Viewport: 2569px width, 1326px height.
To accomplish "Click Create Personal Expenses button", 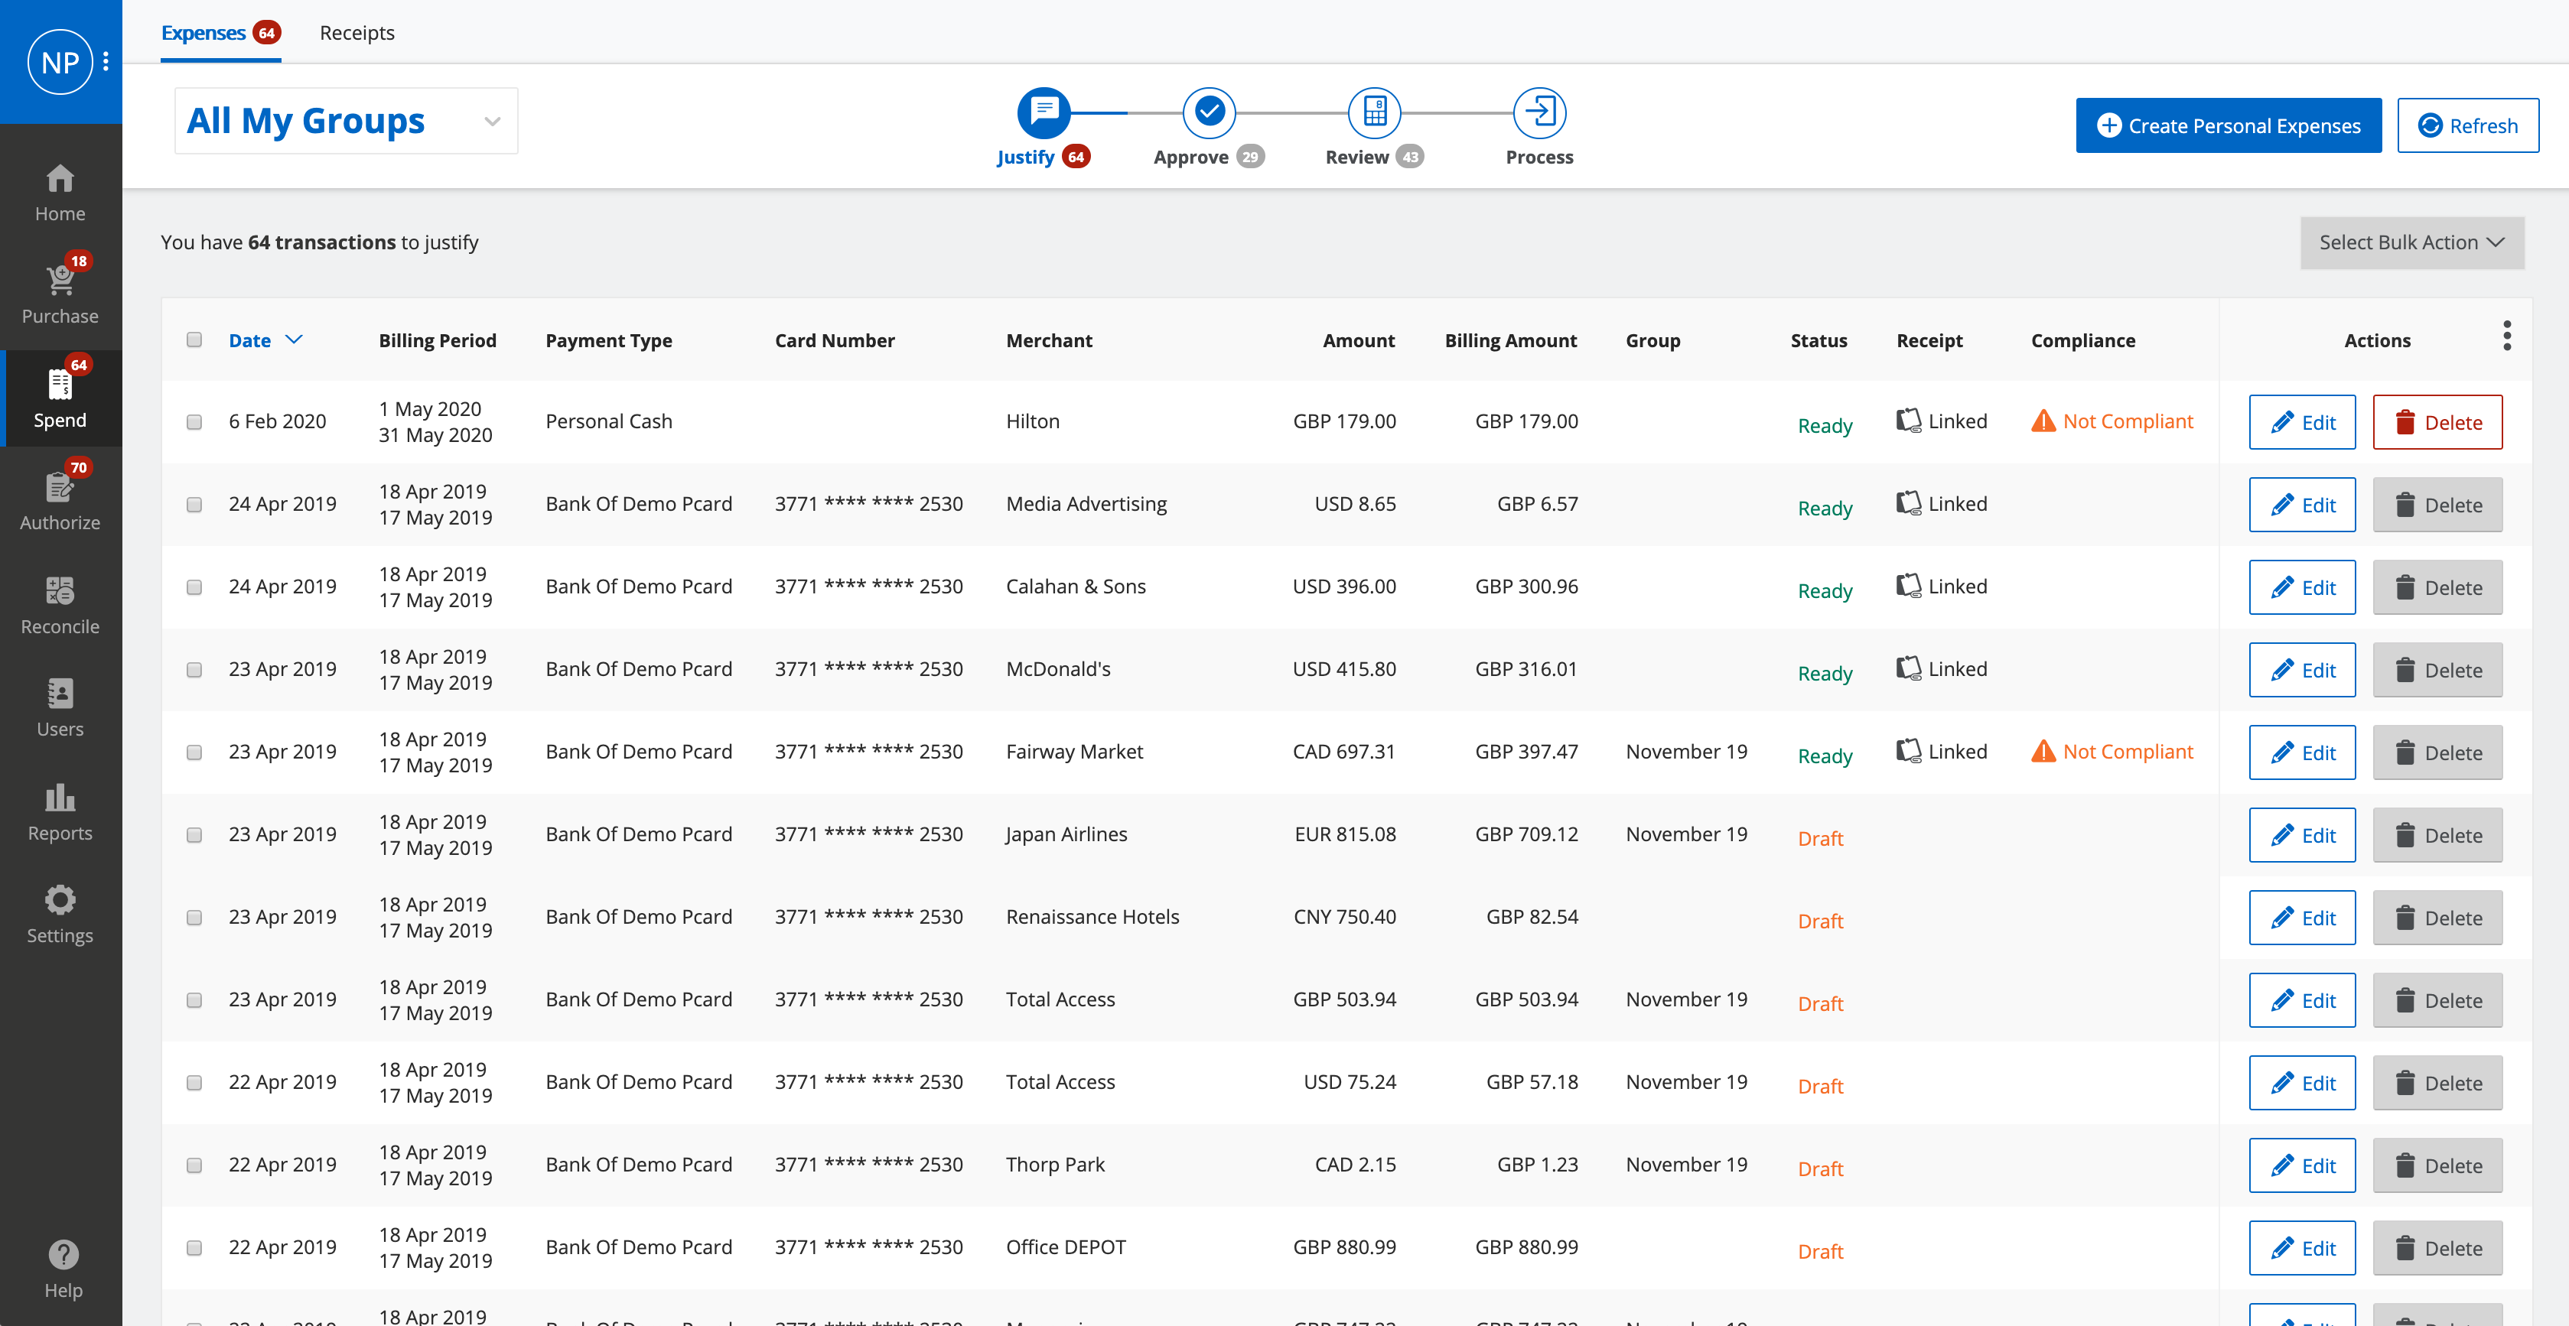I will 2228,125.
